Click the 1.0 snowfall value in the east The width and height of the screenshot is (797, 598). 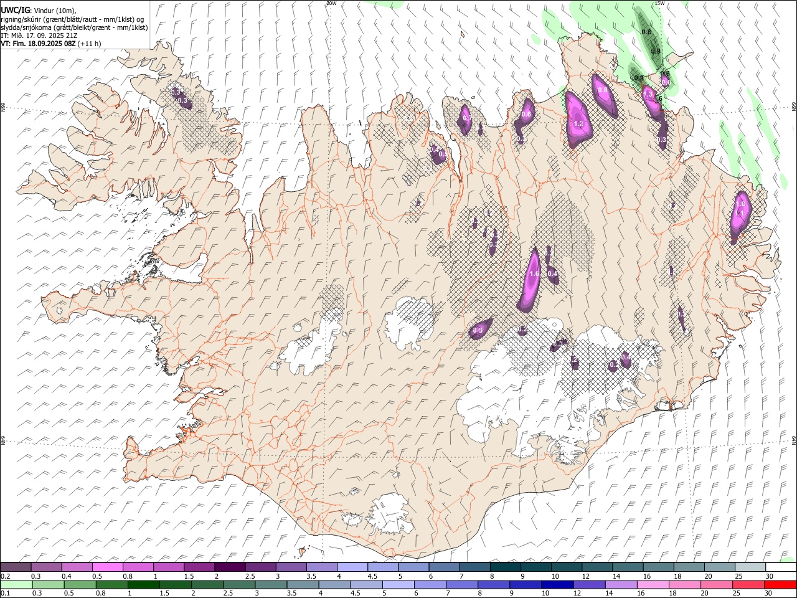(741, 204)
